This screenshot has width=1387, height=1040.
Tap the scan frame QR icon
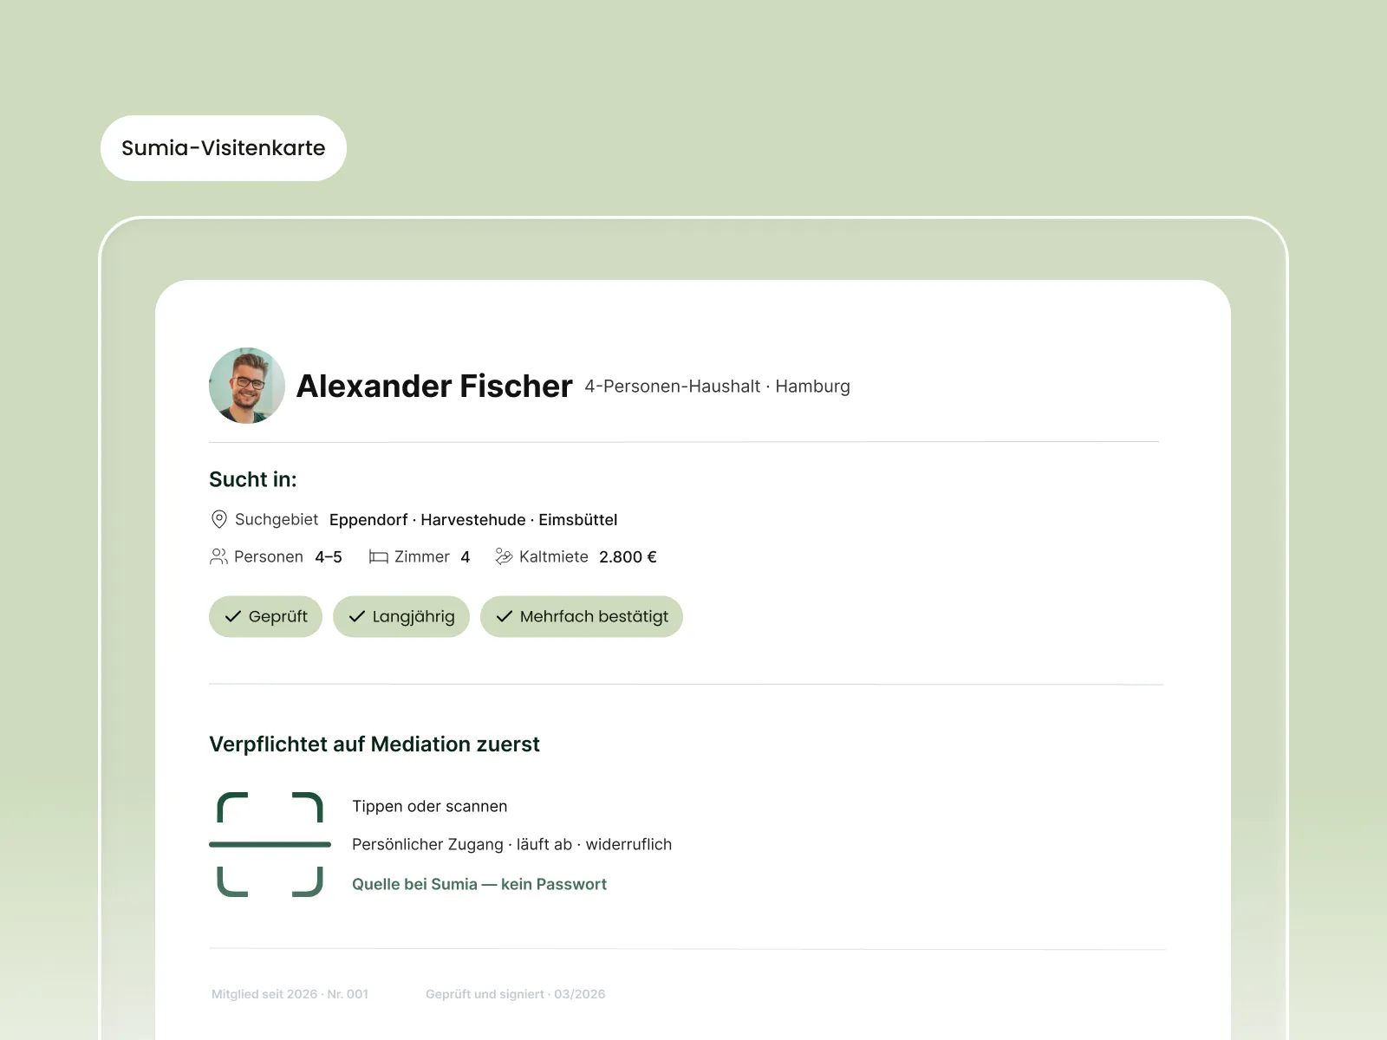coord(270,844)
